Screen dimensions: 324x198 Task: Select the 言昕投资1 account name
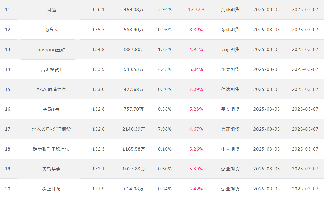pyautogui.click(x=51, y=70)
